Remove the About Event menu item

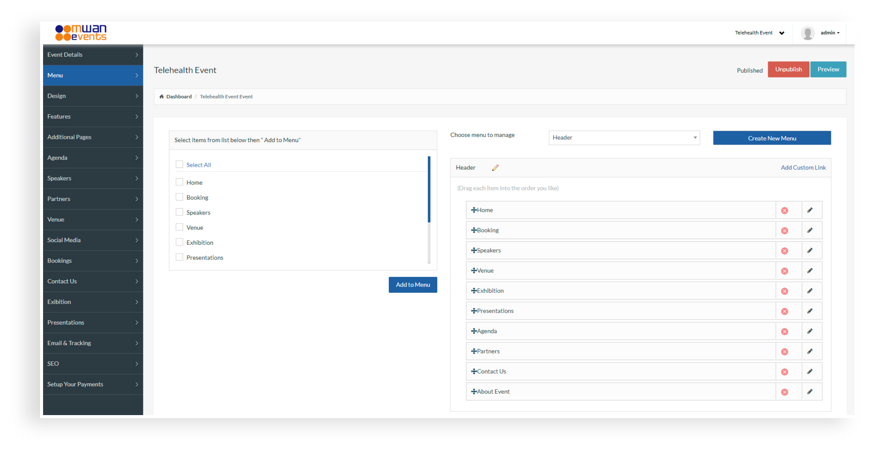pos(784,392)
